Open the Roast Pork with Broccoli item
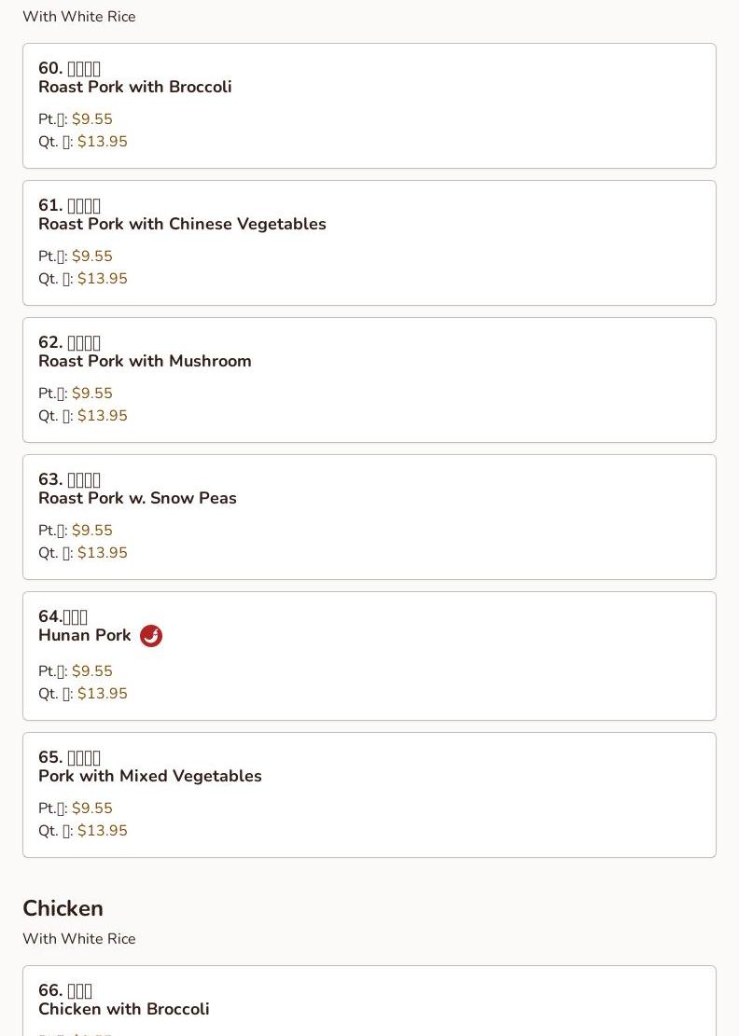The image size is (739, 1036). coord(135,87)
